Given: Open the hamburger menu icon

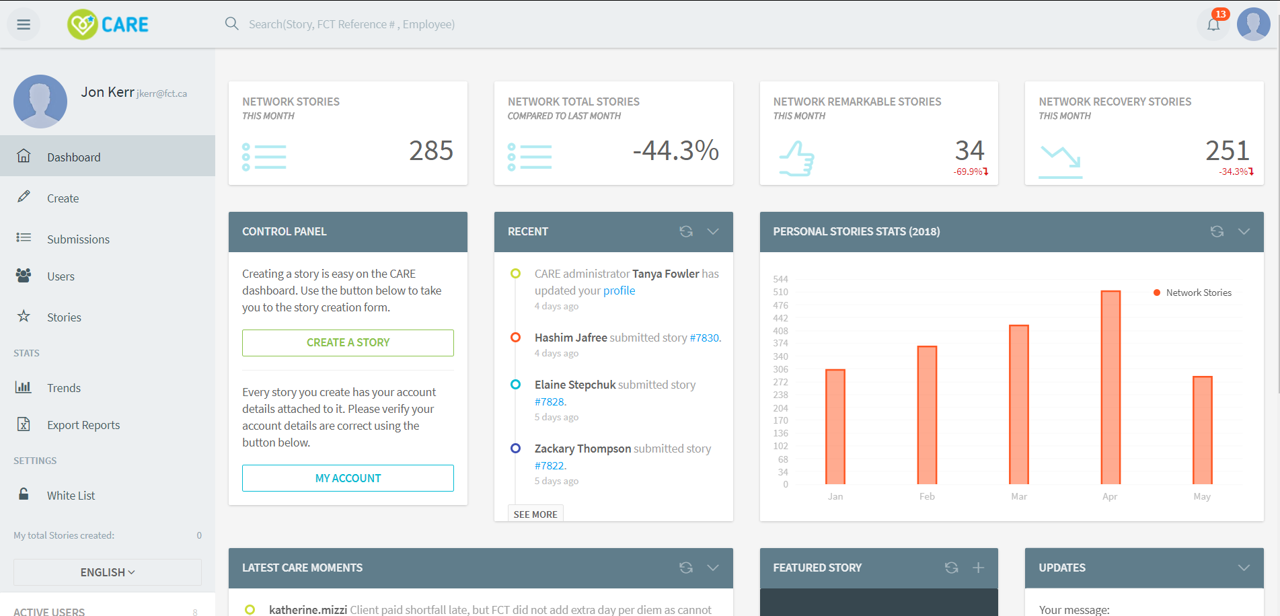Looking at the screenshot, I should (x=24, y=25).
